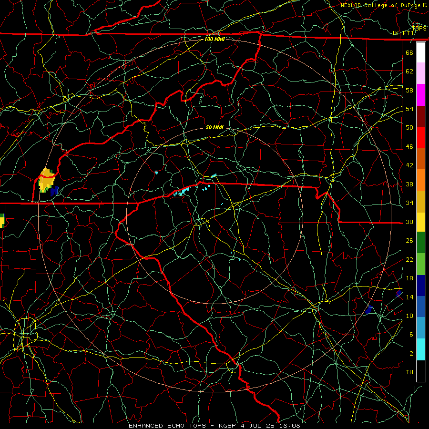Click the 58 legend value
429x429 pixels.
click(x=409, y=90)
